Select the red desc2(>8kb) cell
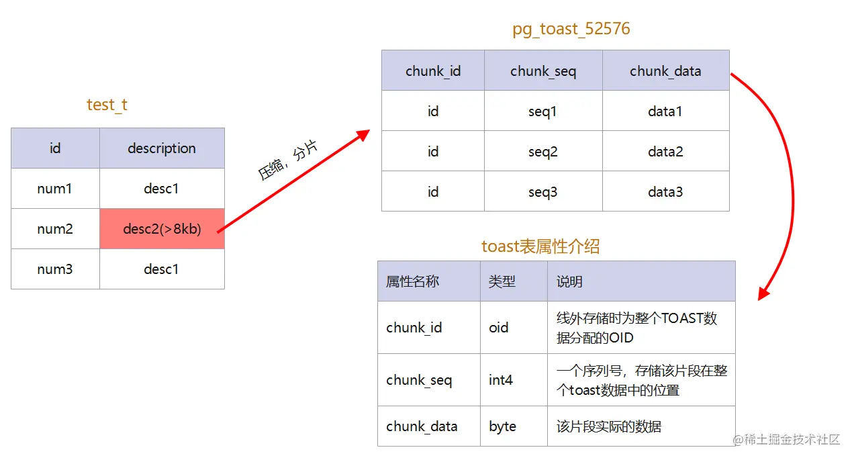The image size is (854, 460). 162,228
